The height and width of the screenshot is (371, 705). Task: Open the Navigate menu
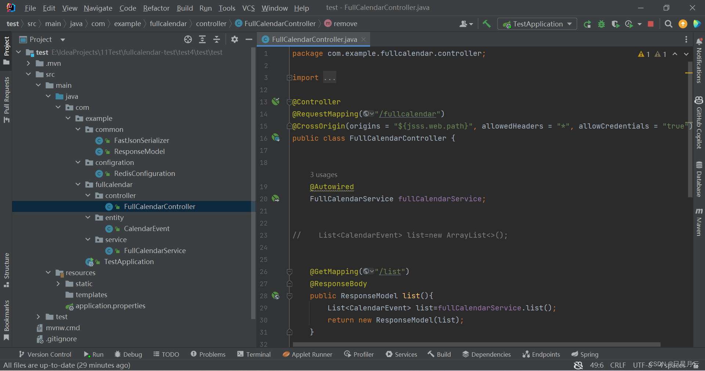click(x=98, y=8)
